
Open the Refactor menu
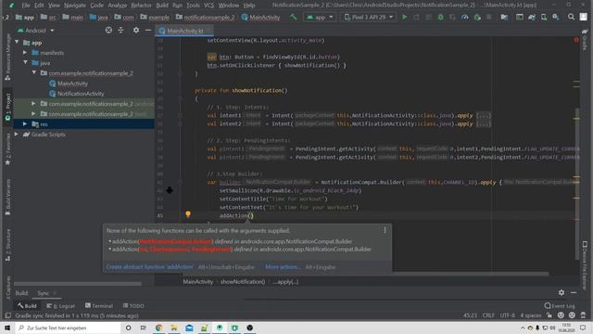click(x=141, y=6)
